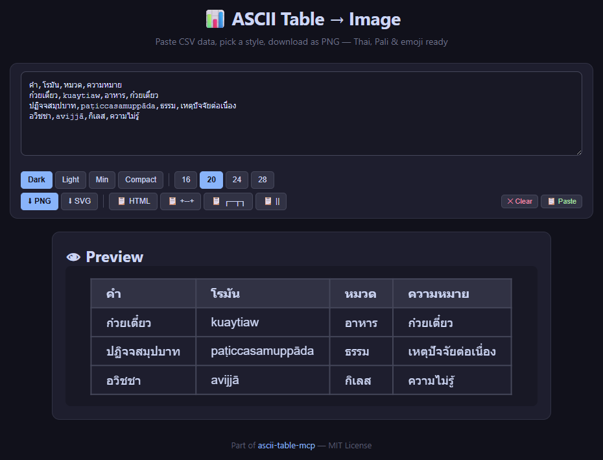Click the ความไม่รู้ cell

click(453, 380)
